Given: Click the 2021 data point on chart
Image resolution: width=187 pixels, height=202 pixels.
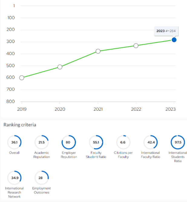Looking at the screenshot, I should [98, 51].
